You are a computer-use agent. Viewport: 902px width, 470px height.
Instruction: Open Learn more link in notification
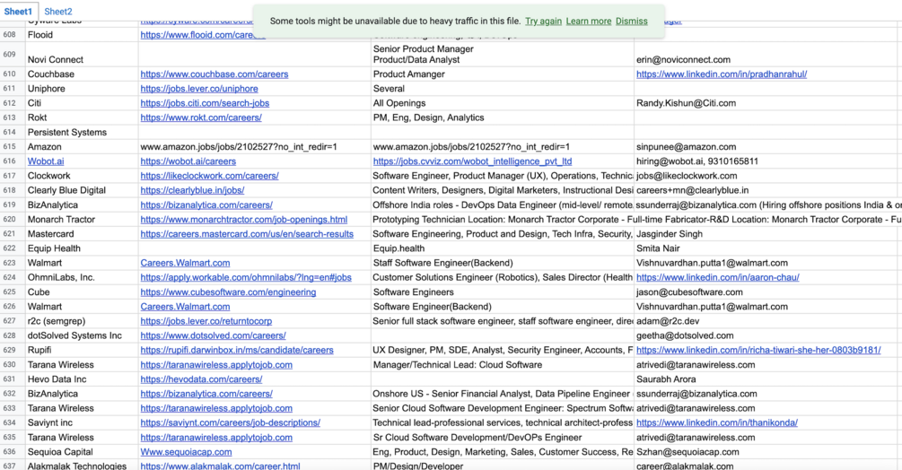(589, 21)
